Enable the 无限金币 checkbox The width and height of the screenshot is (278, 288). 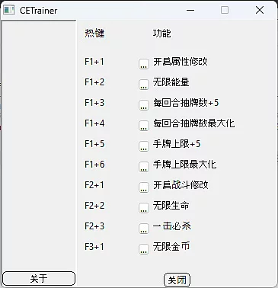[144, 249]
